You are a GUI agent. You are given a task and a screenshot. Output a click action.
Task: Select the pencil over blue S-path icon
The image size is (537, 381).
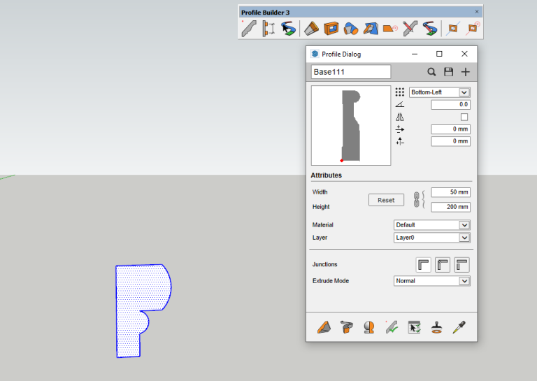430,29
